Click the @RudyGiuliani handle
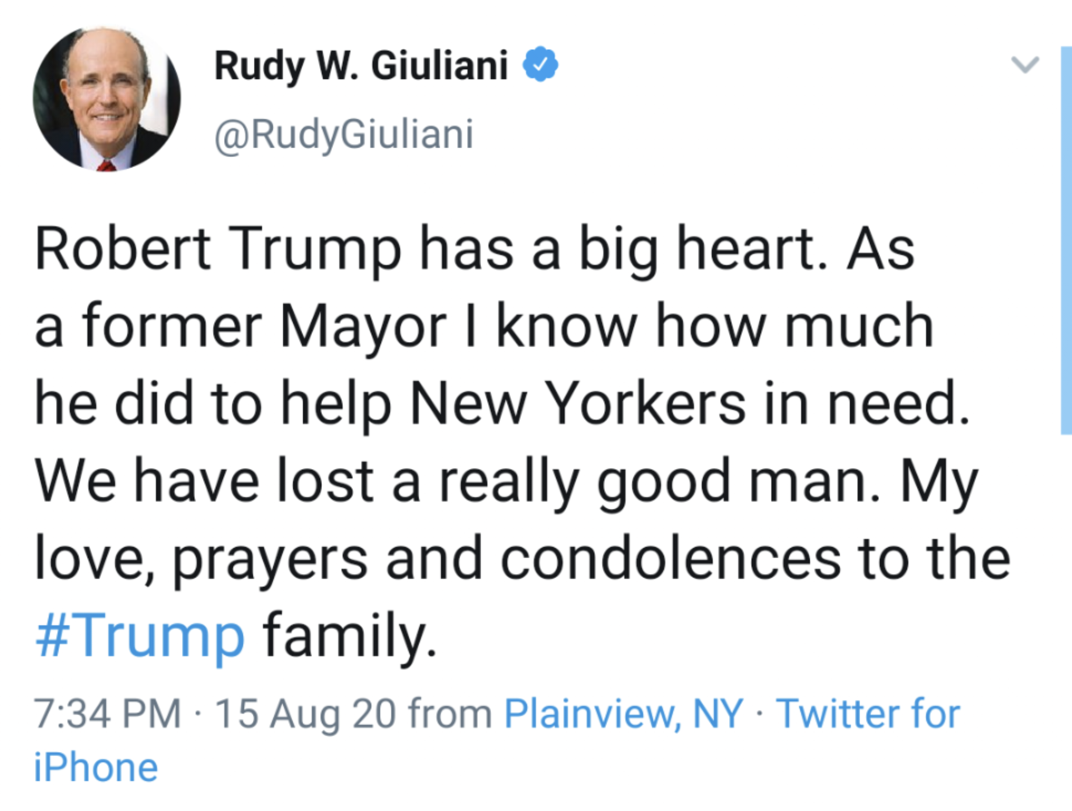1072x811 pixels. [x=344, y=135]
